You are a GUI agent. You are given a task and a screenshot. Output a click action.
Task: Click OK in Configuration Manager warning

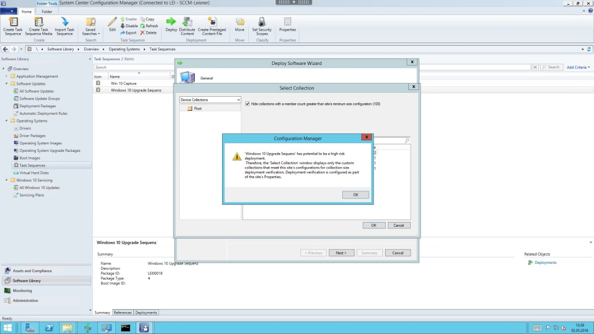click(356, 195)
